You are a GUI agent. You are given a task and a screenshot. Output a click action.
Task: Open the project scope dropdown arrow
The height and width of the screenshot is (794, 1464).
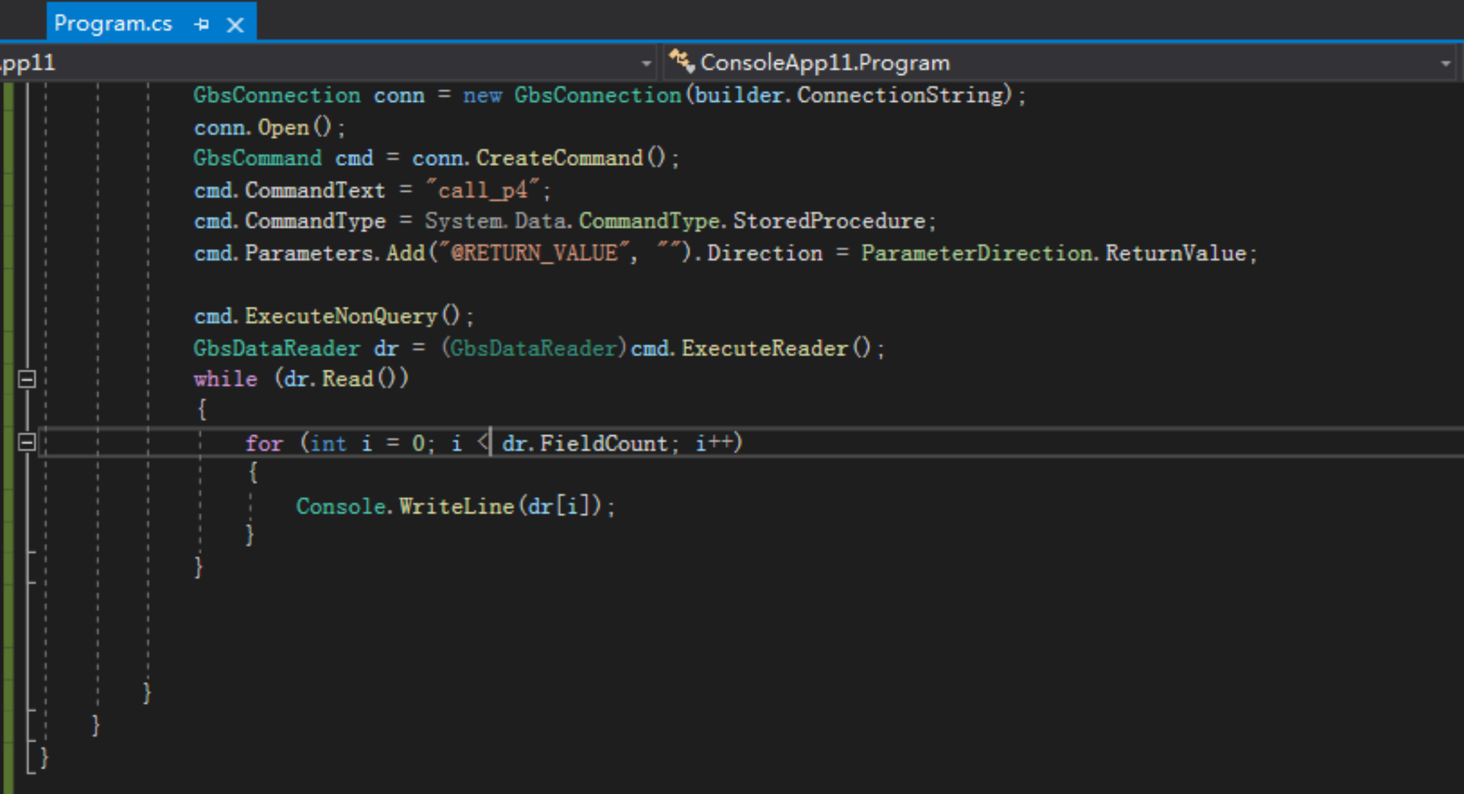click(x=646, y=63)
